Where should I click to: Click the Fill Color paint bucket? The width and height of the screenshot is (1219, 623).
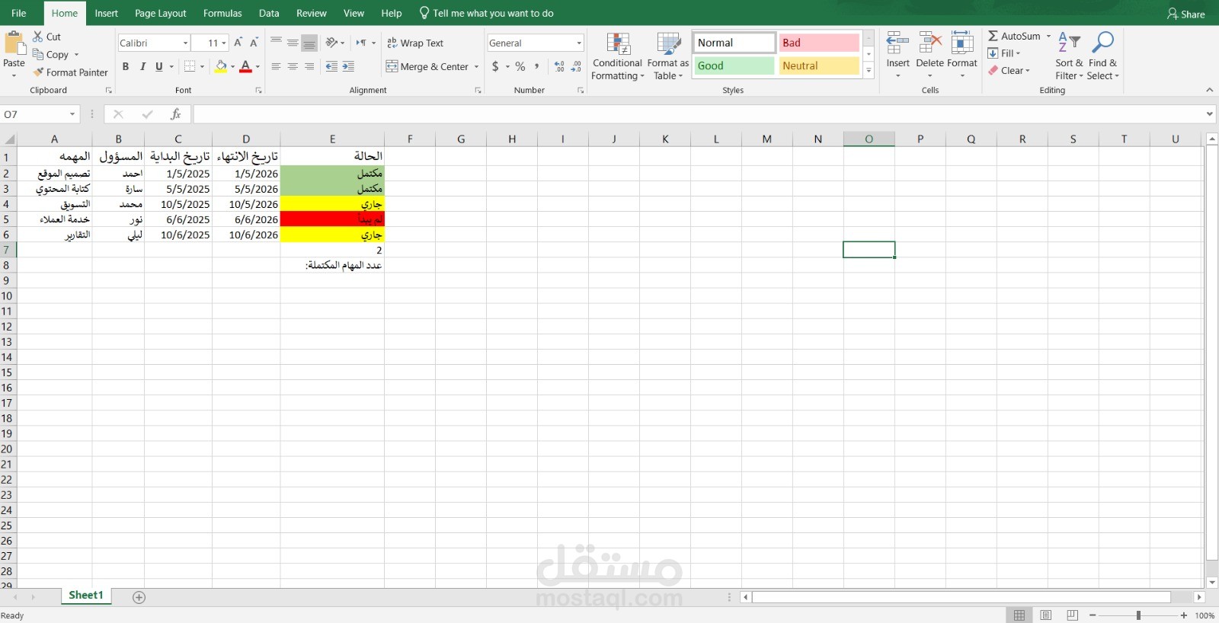[221, 66]
